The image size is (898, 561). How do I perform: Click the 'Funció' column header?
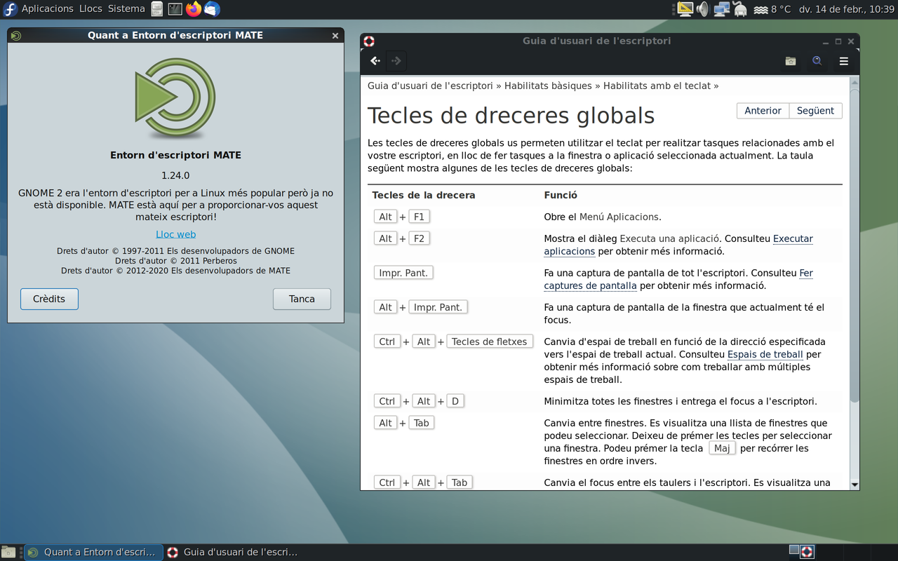(x=561, y=195)
